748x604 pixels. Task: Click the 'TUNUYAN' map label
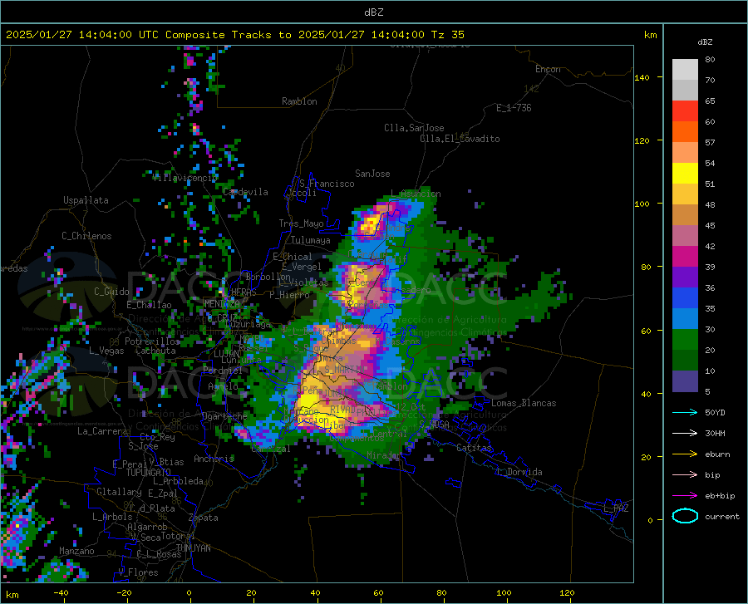(x=193, y=548)
